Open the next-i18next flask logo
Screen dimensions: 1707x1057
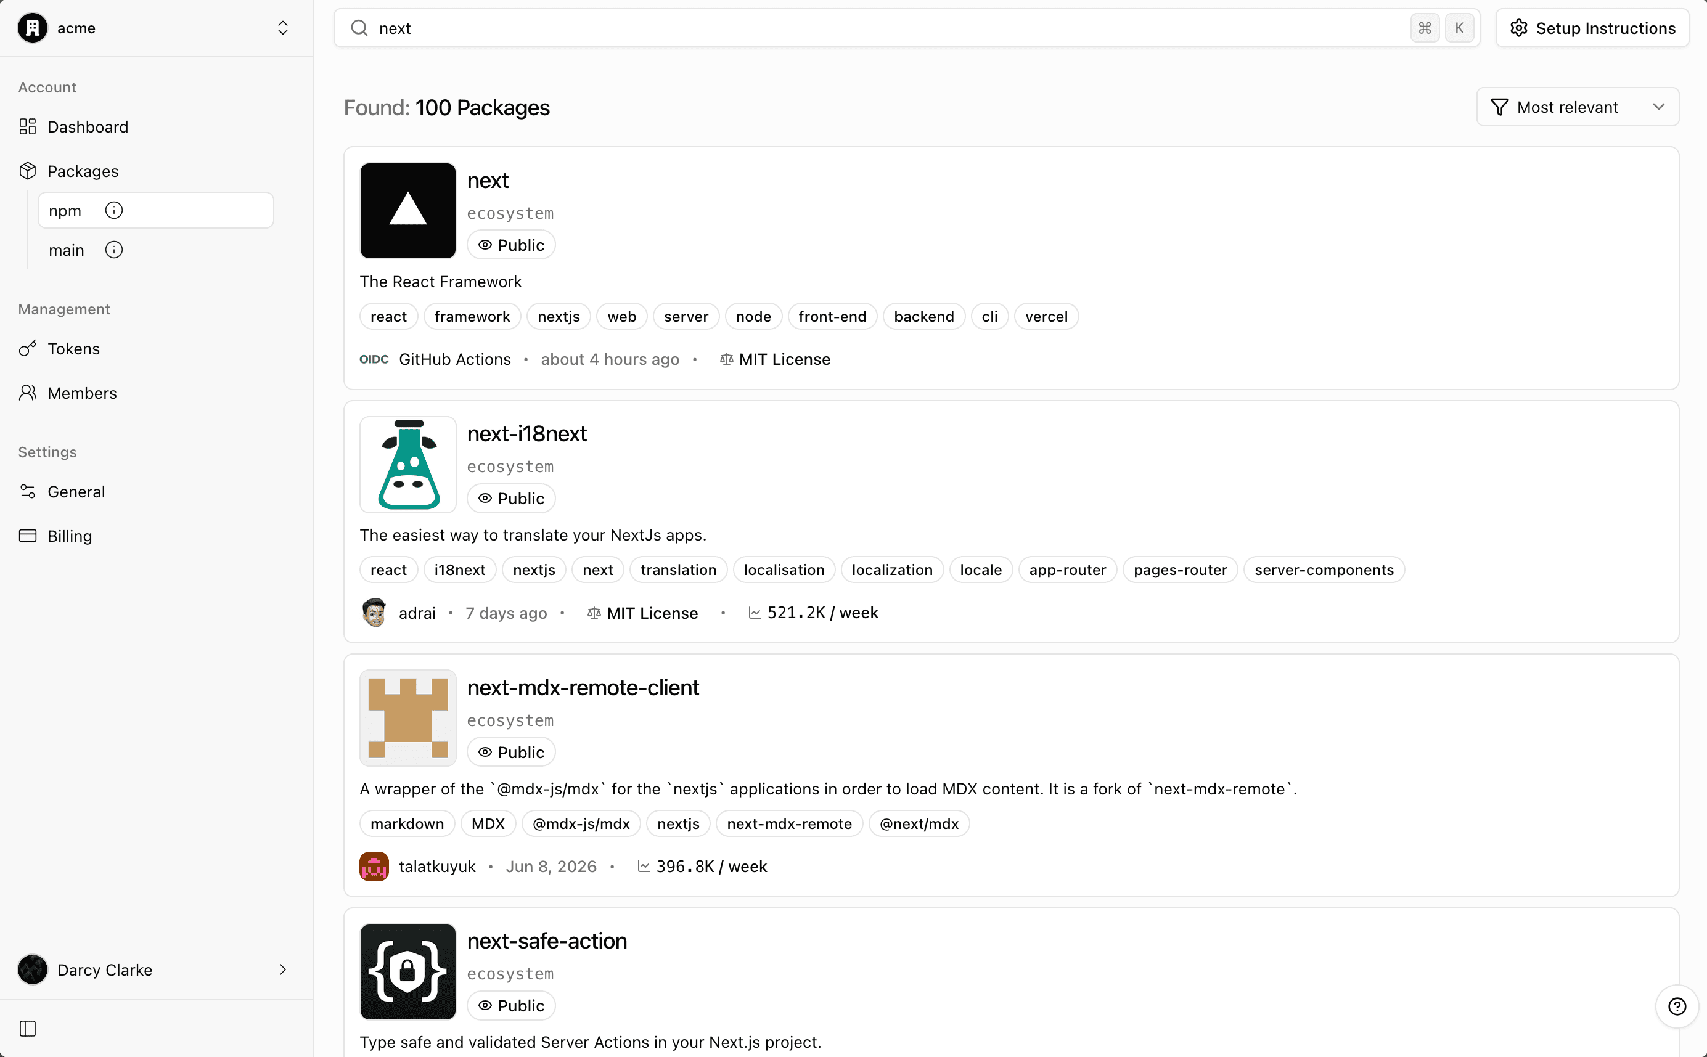[x=407, y=464]
